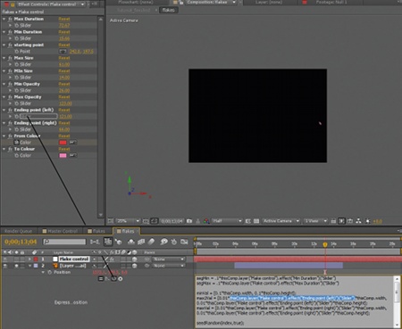Viewport: 402px width, 329px height.
Task: Click the To Colour eyedropper icon
Action: (73, 155)
